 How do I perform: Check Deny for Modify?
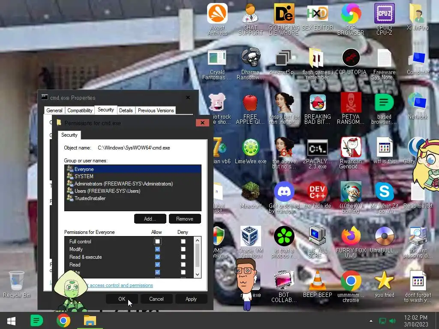coord(183,249)
